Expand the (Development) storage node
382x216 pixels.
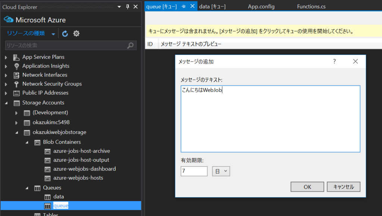[16, 113]
